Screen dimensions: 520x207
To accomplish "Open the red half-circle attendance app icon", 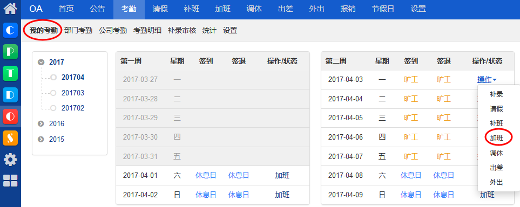I will pos(10,116).
